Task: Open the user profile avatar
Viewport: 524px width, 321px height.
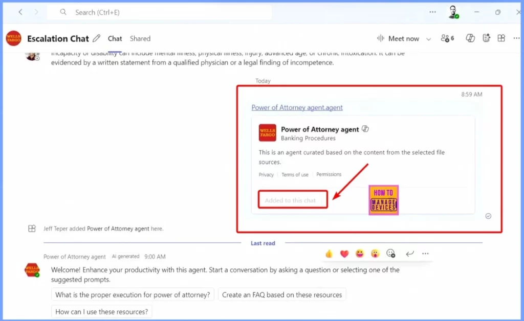Action: pos(453,12)
